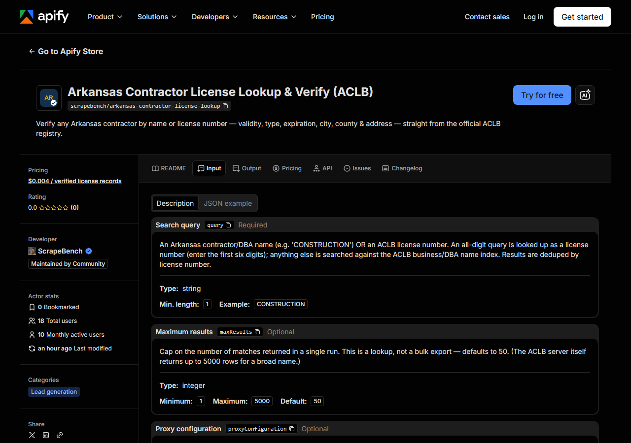Click the Bookmarked icon in Actor stats
The image size is (631, 443).
[32, 307]
